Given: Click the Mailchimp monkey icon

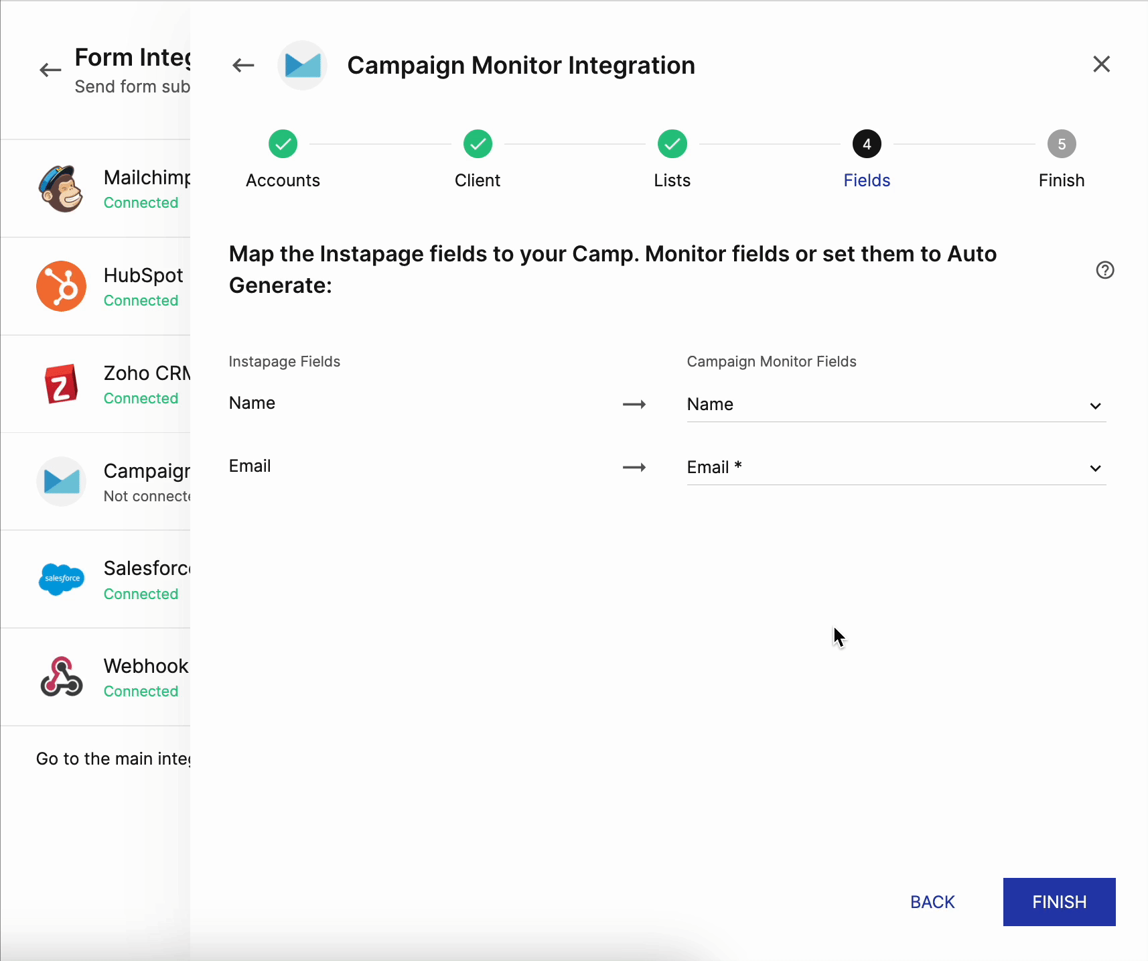Looking at the screenshot, I should point(61,189).
